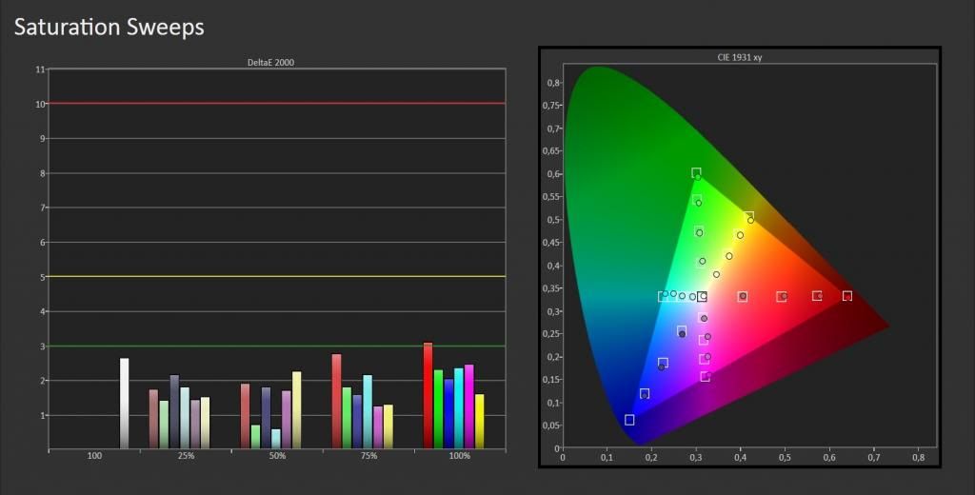Select the cyan bar in the 100% saturation group
The height and width of the screenshot is (495, 975).
point(458,408)
